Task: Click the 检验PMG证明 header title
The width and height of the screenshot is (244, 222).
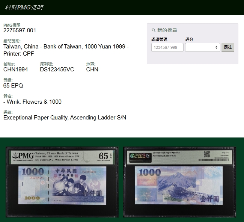Action: [x=24, y=8]
